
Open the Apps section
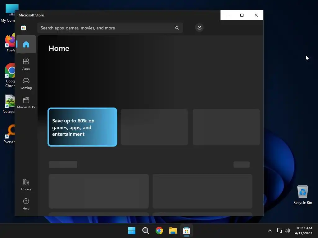(x=26, y=64)
